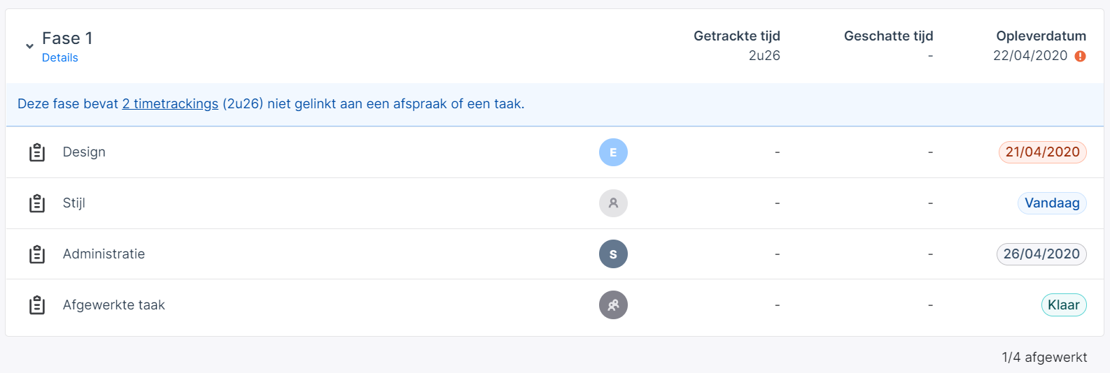
Task: Open the Administratie task name
Action: pyautogui.click(x=104, y=254)
